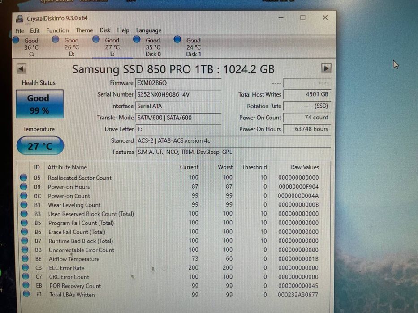This screenshot has height=313, width=418.
Task: Click Total Host Writes value 4501 GB
Action: (x=307, y=94)
